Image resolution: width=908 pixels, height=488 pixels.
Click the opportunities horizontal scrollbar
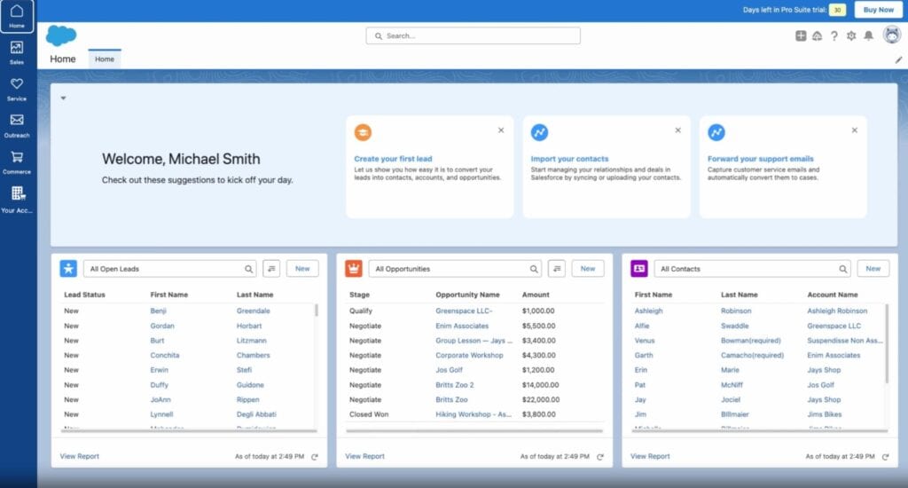tap(474, 430)
